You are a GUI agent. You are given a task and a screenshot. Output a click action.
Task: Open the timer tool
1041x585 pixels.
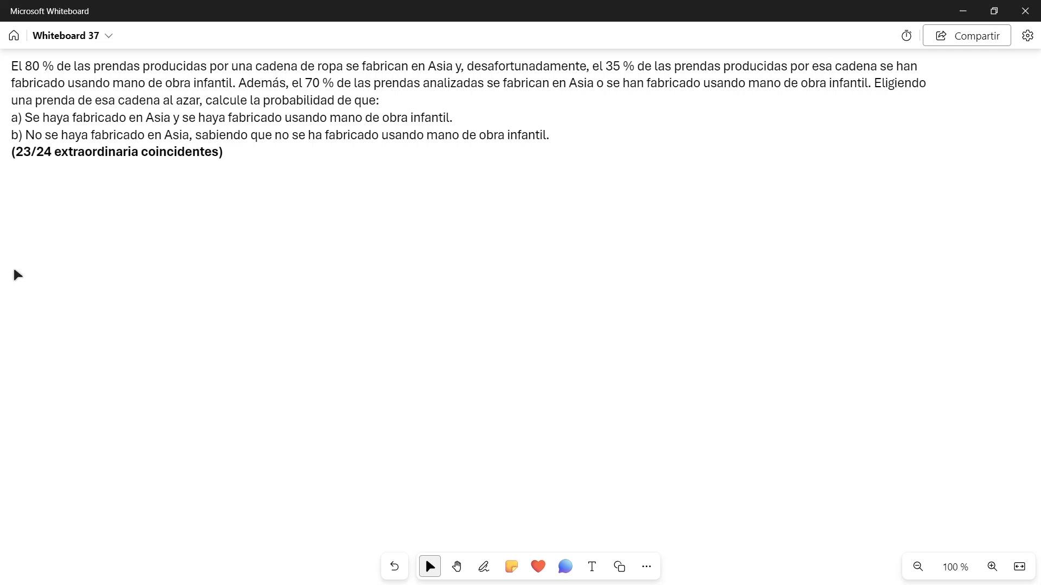click(907, 36)
